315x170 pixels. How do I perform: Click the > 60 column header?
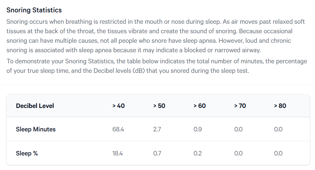pos(199,106)
